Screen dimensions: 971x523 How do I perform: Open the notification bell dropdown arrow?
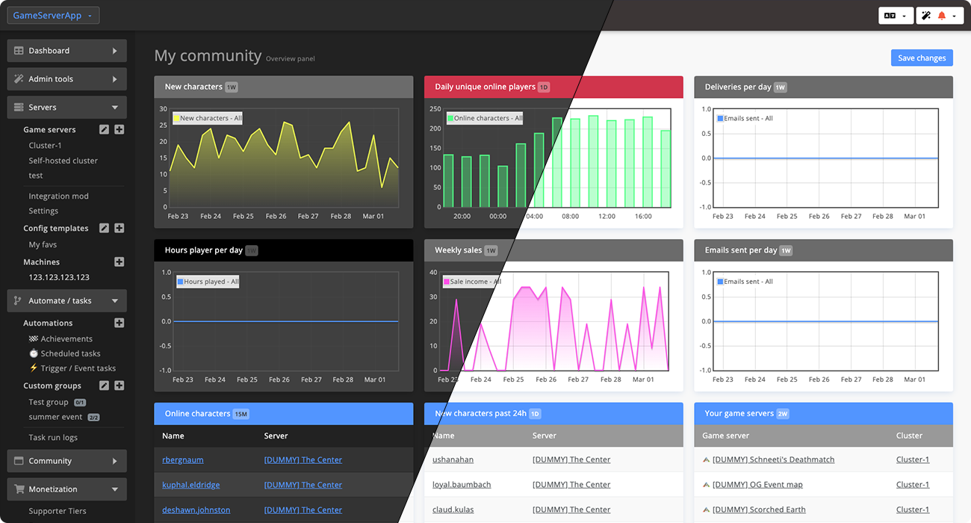click(954, 16)
